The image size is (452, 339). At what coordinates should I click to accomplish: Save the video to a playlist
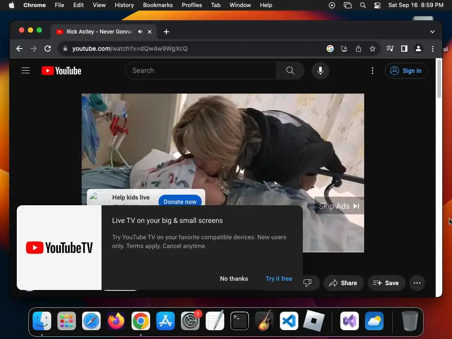point(386,283)
